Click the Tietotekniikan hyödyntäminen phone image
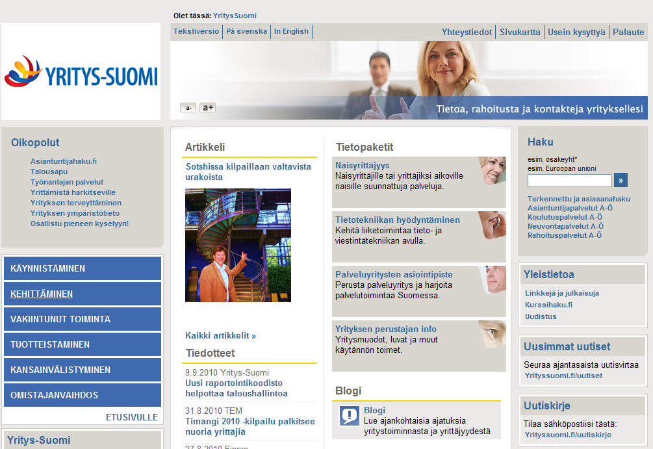The width and height of the screenshot is (653, 449). [x=493, y=225]
